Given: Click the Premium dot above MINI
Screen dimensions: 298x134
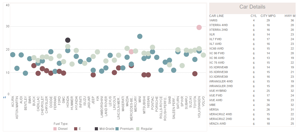Looking at the screenshot, I should [x=140, y=36].
